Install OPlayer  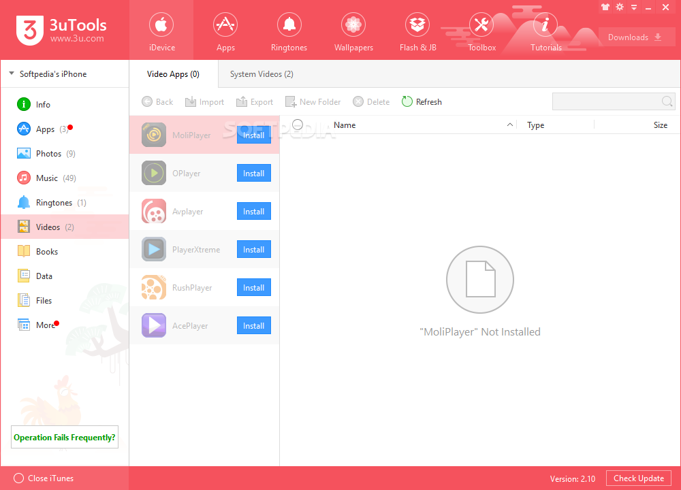[x=253, y=173]
